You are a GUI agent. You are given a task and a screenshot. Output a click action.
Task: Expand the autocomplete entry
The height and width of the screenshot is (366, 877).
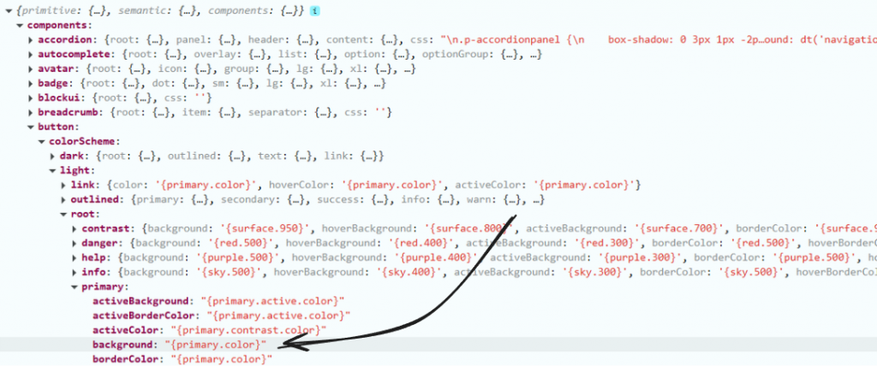pyautogui.click(x=30, y=54)
